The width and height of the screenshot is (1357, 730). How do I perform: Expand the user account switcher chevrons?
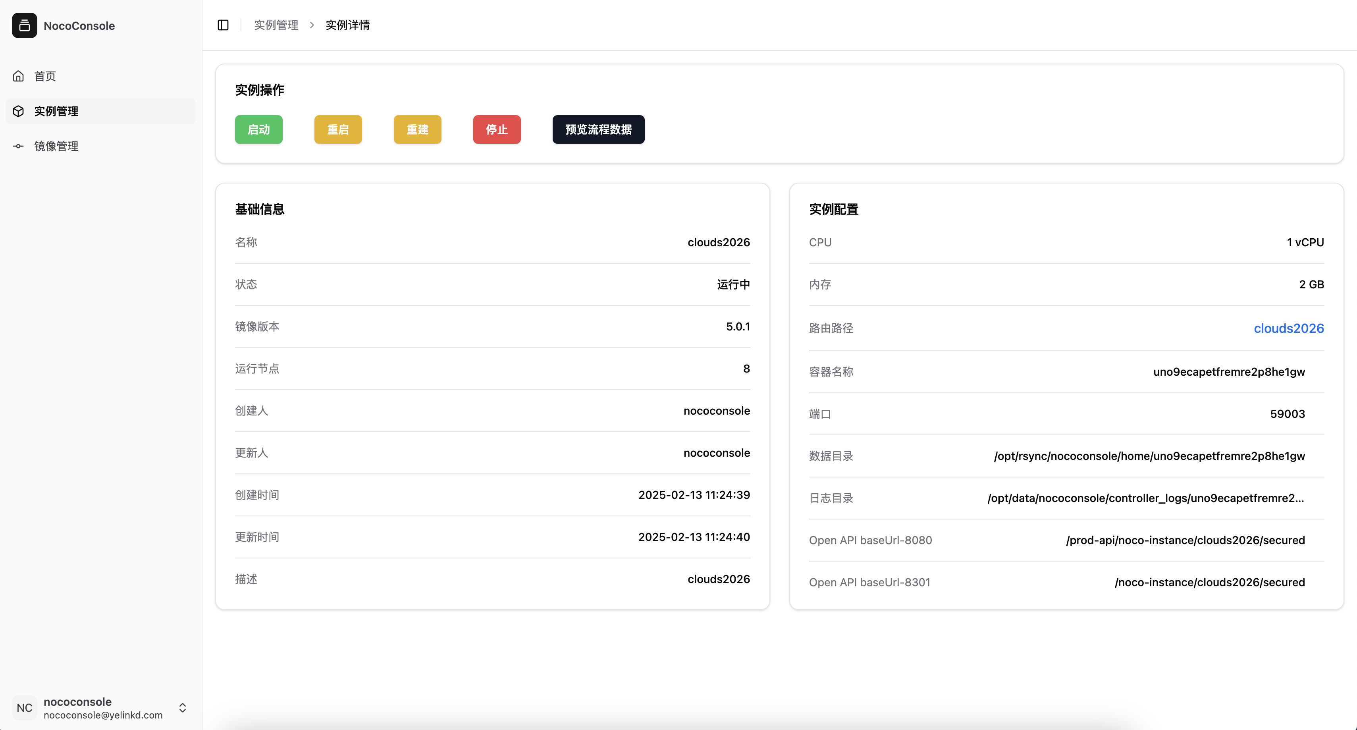tap(182, 707)
